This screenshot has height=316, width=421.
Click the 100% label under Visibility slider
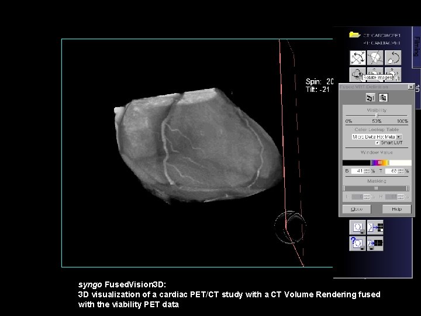402,121
